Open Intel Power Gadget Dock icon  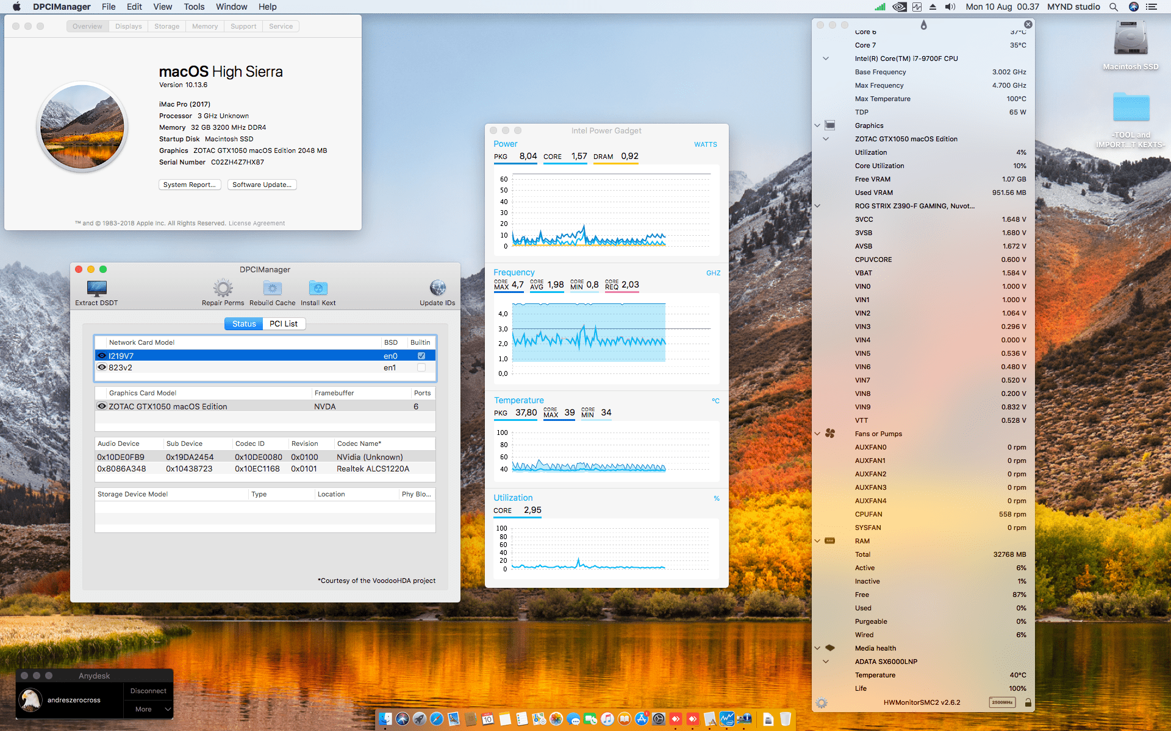click(727, 719)
